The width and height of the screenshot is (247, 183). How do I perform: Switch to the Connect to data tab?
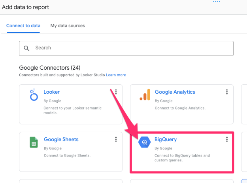pyautogui.click(x=23, y=26)
